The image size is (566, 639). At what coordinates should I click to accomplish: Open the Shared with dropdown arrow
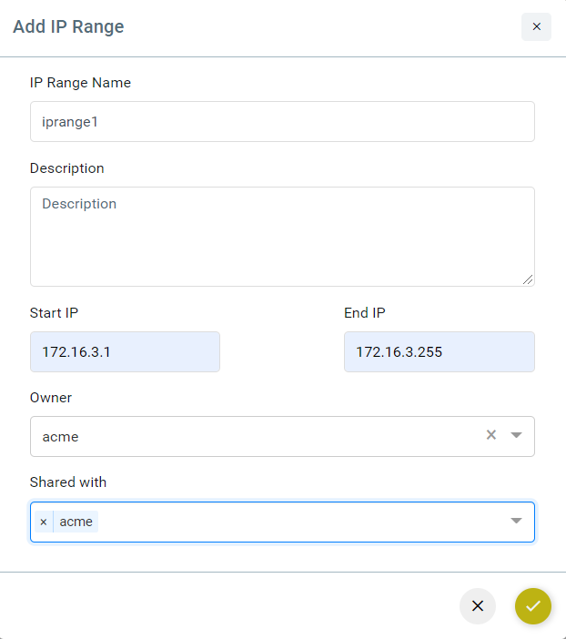pos(516,521)
